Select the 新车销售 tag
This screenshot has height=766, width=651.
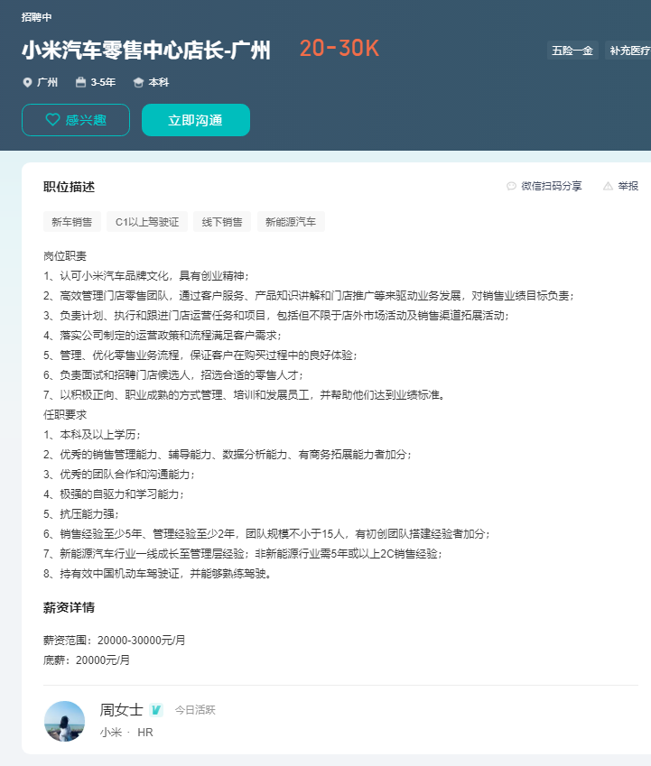point(72,222)
